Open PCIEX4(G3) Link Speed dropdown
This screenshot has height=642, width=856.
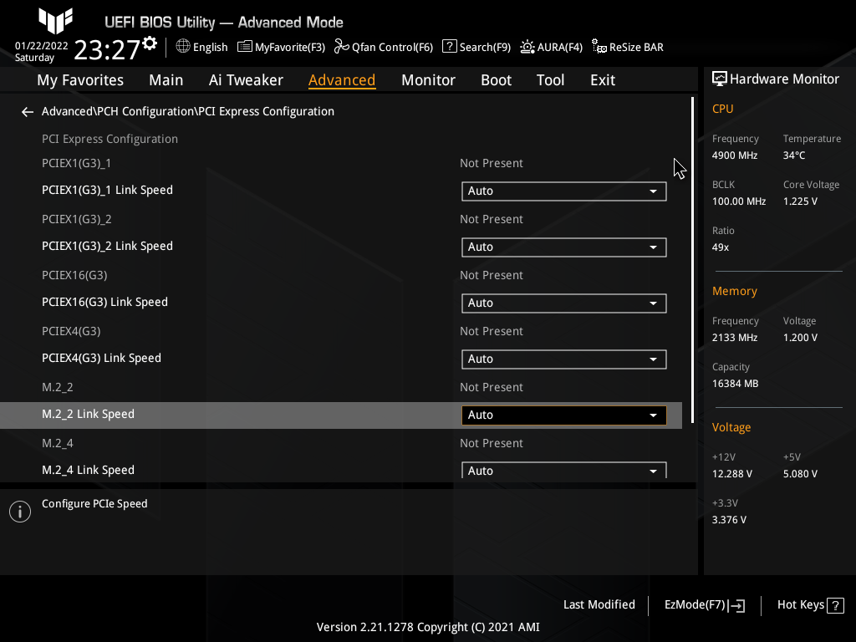(x=563, y=359)
